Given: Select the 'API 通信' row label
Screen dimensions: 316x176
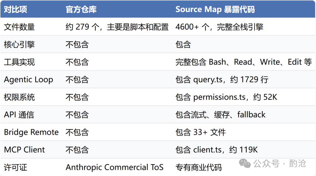Looking at the screenshot, I should click(x=19, y=115).
